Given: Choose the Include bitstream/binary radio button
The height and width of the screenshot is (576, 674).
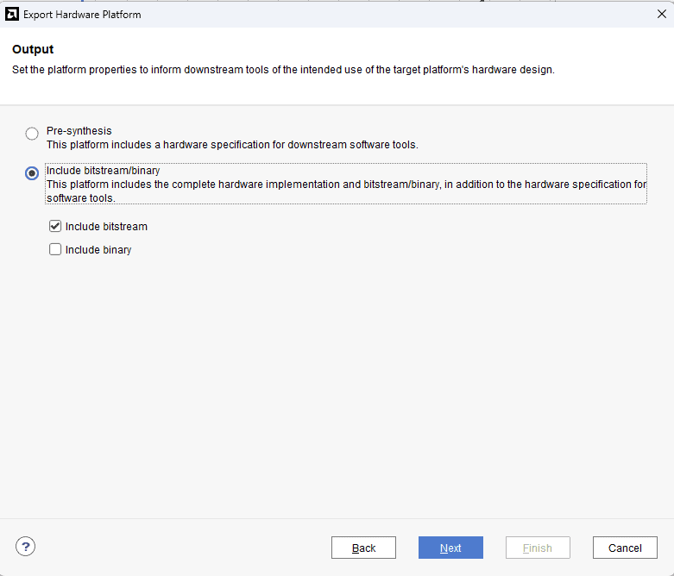Looking at the screenshot, I should point(32,173).
